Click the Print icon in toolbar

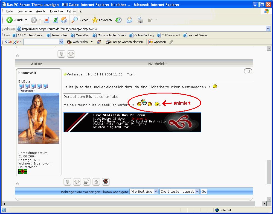click(x=140, y=20)
